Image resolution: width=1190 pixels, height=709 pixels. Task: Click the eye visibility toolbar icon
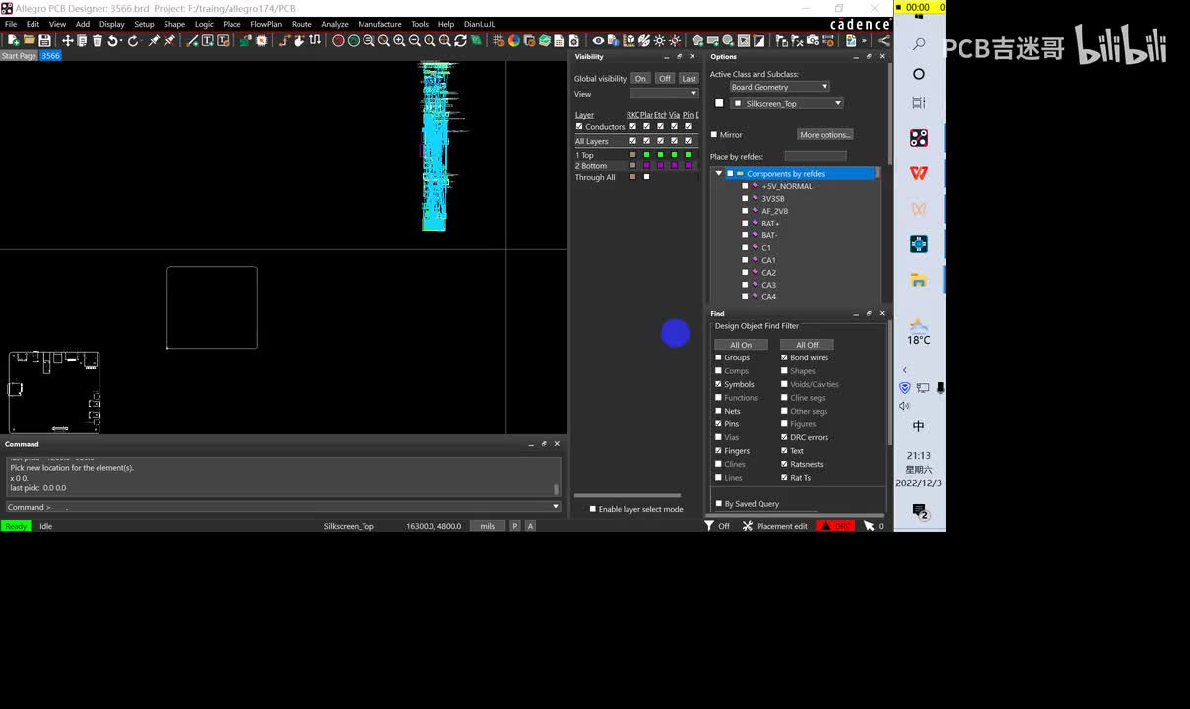click(x=597, y=40)
